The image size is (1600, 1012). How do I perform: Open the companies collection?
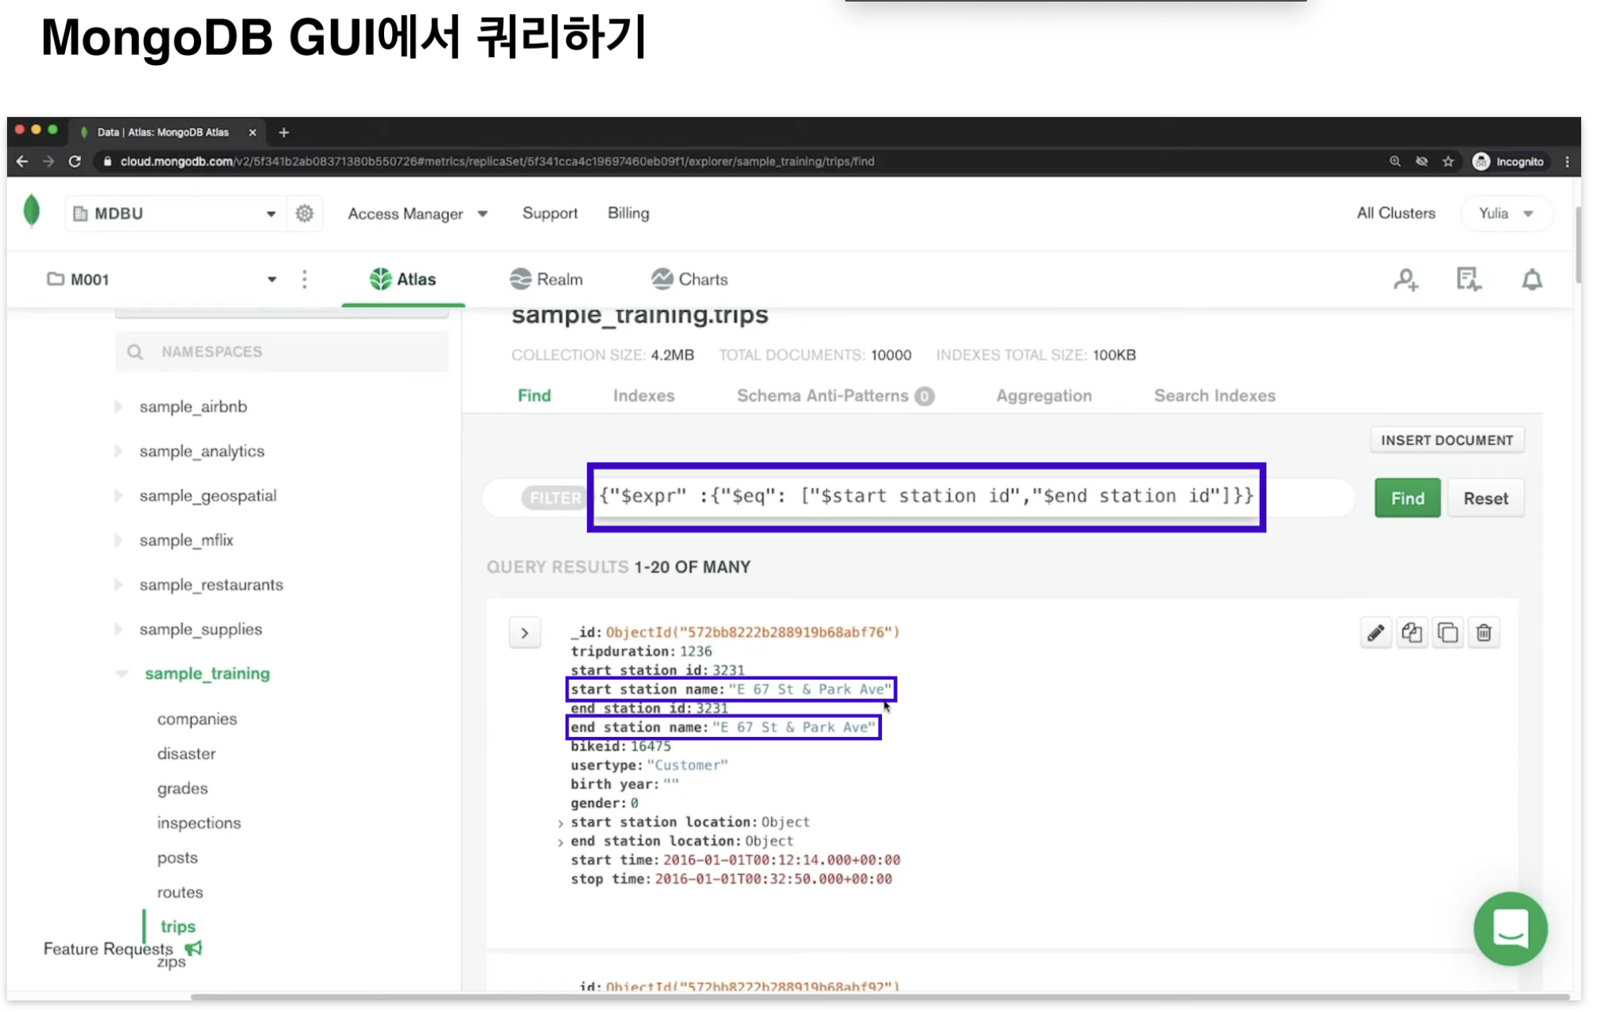(196, 719)
